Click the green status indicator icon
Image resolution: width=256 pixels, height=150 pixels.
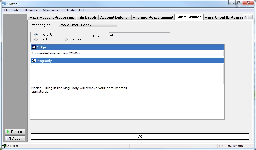4,146
